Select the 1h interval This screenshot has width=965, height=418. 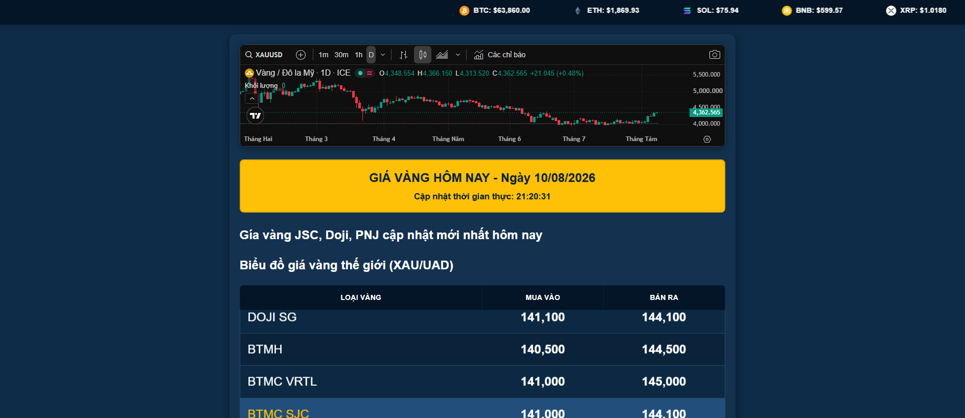359,55
